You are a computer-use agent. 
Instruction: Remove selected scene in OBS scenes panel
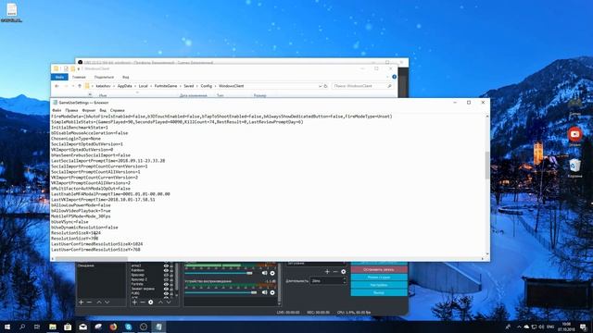click(89, 302)
